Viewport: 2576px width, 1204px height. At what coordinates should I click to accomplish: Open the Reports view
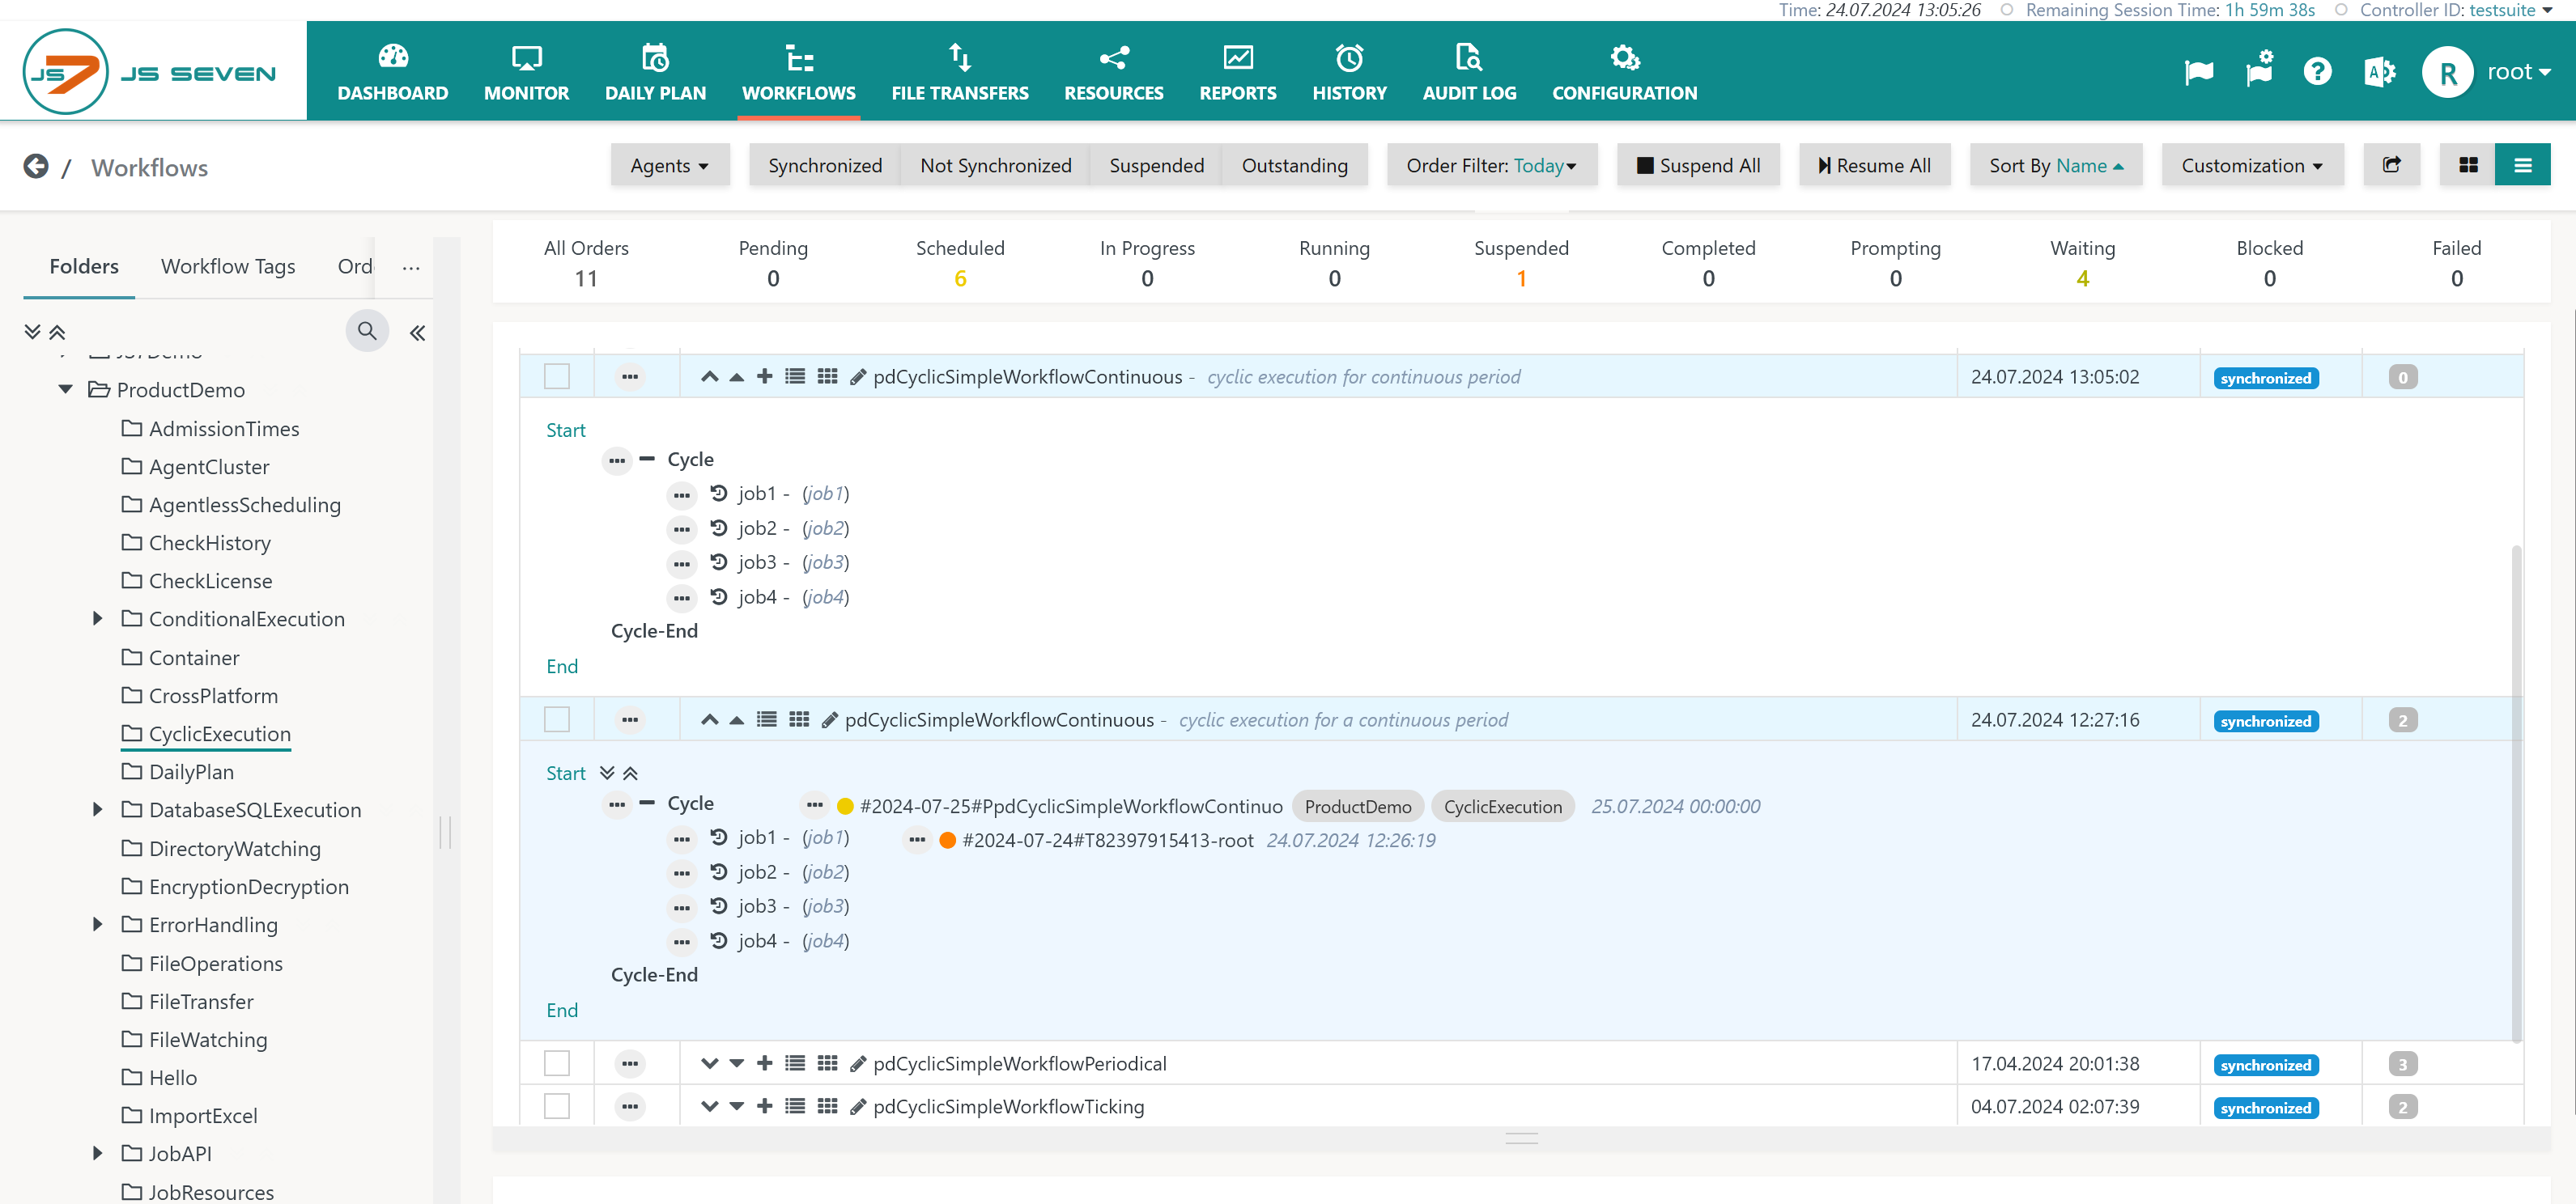pyautogui.click(x=1237, y=72)
